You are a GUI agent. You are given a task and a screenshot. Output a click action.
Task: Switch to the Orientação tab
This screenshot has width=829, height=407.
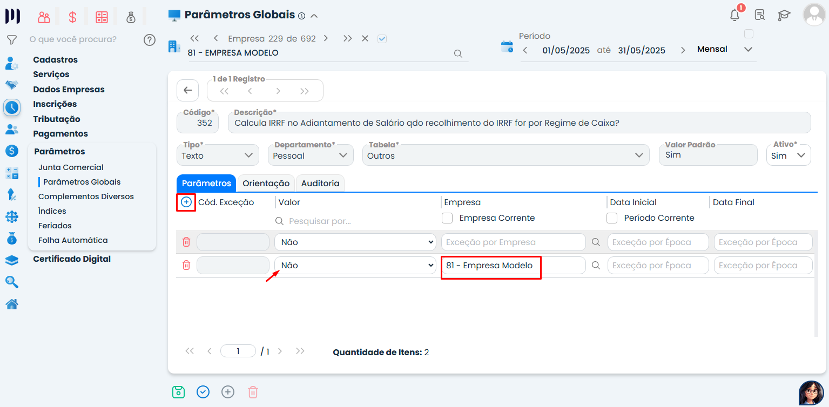coord(266,183)
